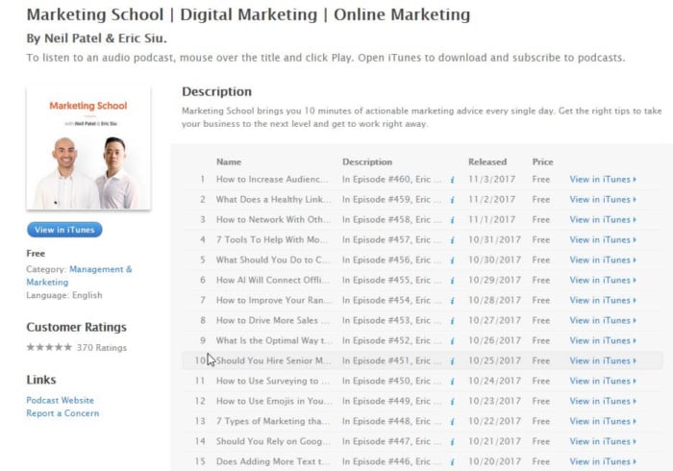Open View in iTunes for 10/31/2017 episode
The width and height of the screenshot is (673, 471).
603,239
